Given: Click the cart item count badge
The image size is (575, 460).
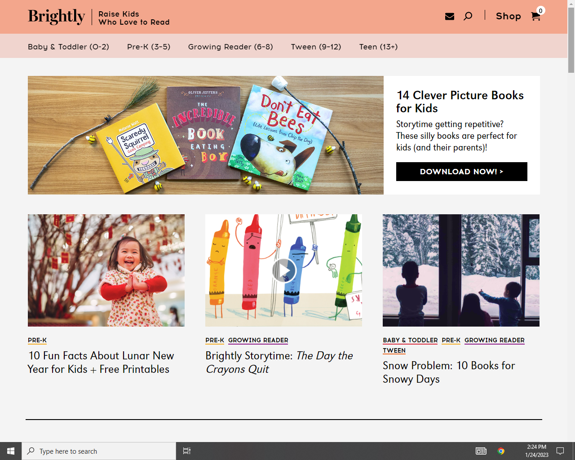Looking at the screenshot, I should click(x=541, y=11).
